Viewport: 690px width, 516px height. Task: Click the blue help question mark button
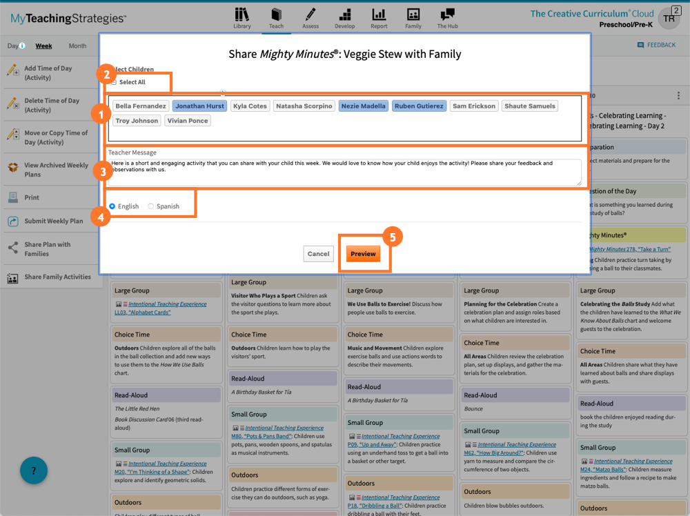point(34,470)
